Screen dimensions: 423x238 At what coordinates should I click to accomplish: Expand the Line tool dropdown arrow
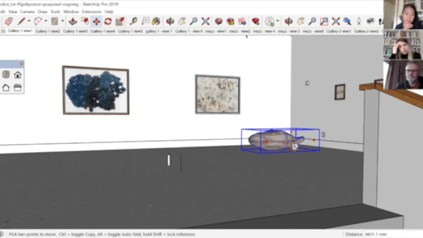coord(29,20)
